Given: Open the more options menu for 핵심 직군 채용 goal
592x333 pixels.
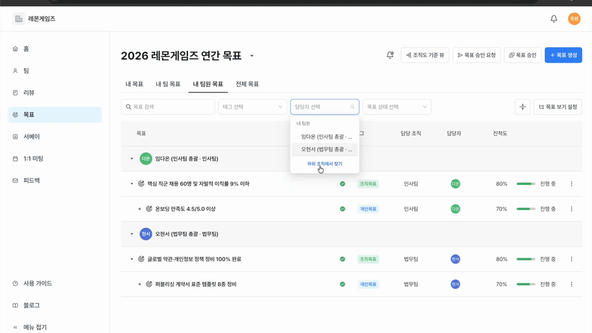Looking at the screenshot, I should 571,183.
